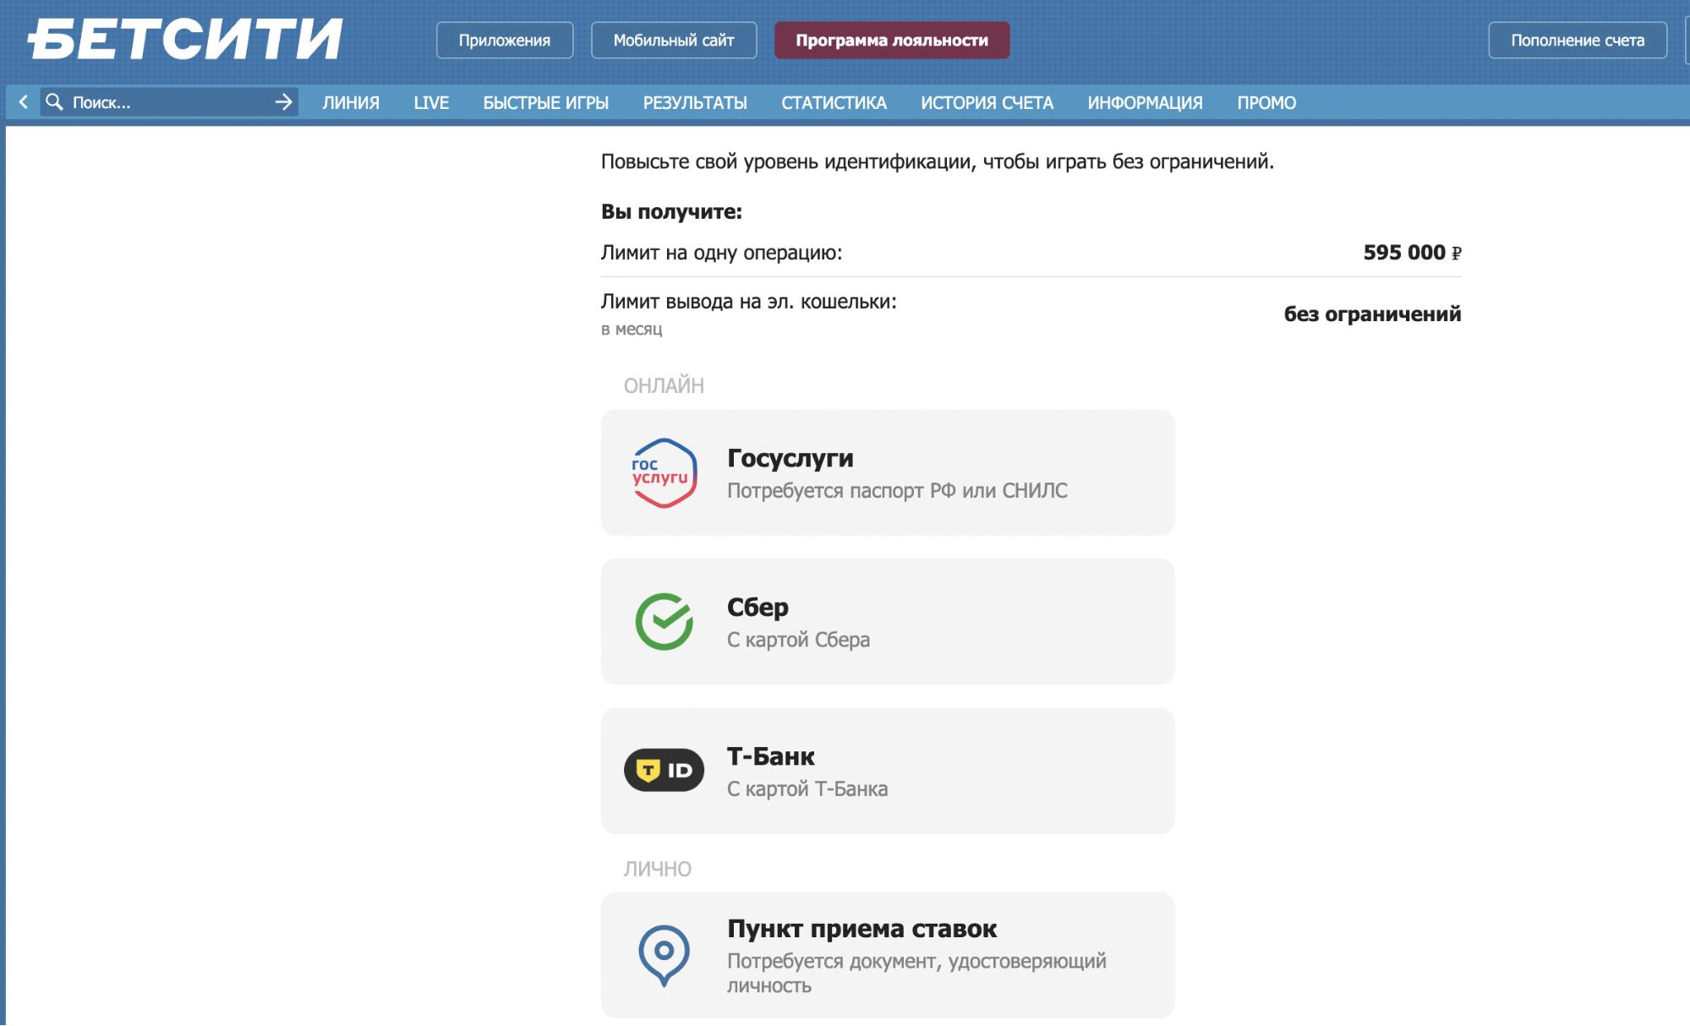Open the Приложения button
This screenshot has width=1690, height=1026.
tap(505, 41)
